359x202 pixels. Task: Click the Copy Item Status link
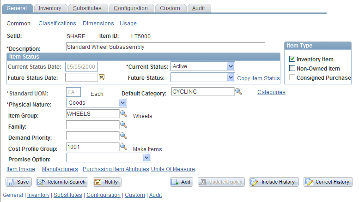[x=258, y=78]
